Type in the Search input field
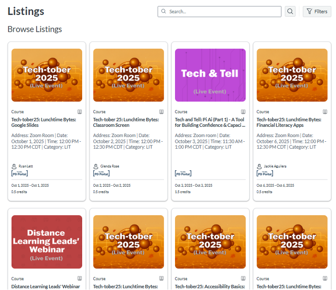Viewport: 336px width, 290px height. 222,12
